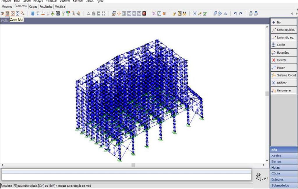Click the Unificar button

click(283, 83)
